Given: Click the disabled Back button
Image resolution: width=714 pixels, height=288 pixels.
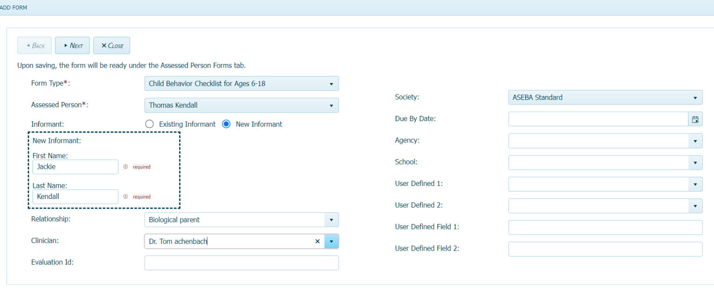Looking at the screenshot, I should point(34,45).
